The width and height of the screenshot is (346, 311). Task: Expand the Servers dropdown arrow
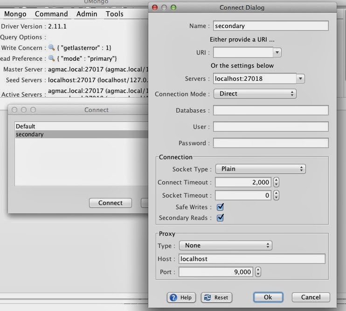point(300,79)
